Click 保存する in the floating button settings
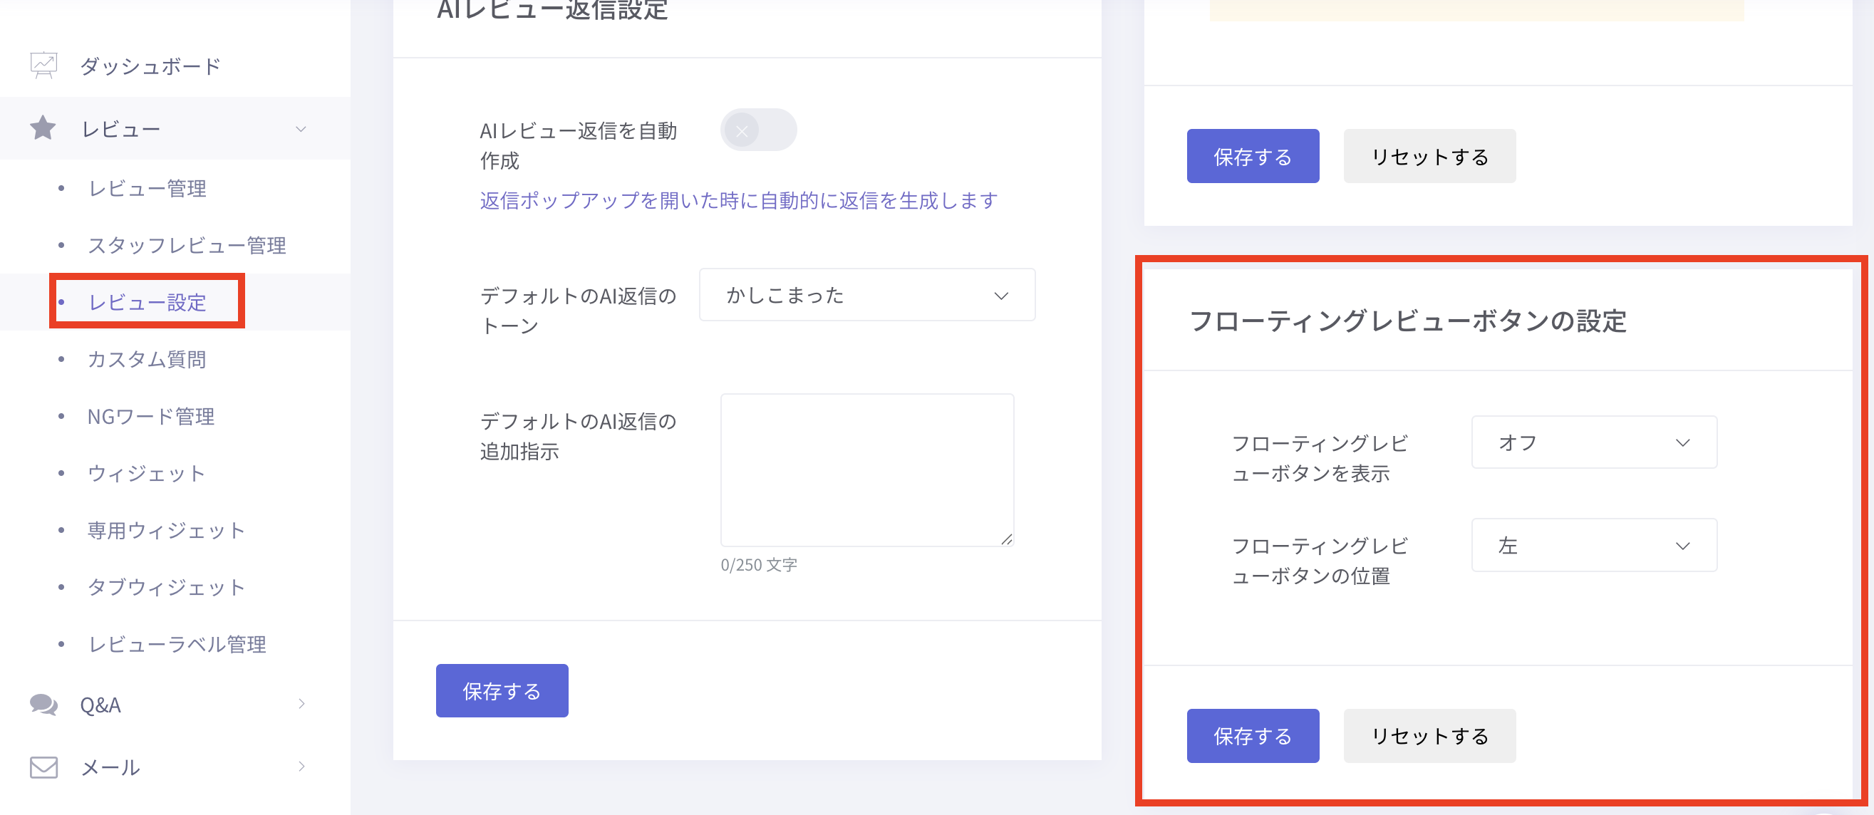1874x815 pixels. pos(1252,736)
